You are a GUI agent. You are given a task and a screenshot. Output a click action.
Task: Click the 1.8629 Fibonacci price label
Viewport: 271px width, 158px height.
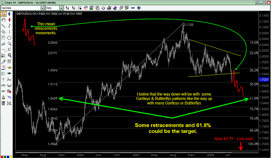(x=52, y=99)
